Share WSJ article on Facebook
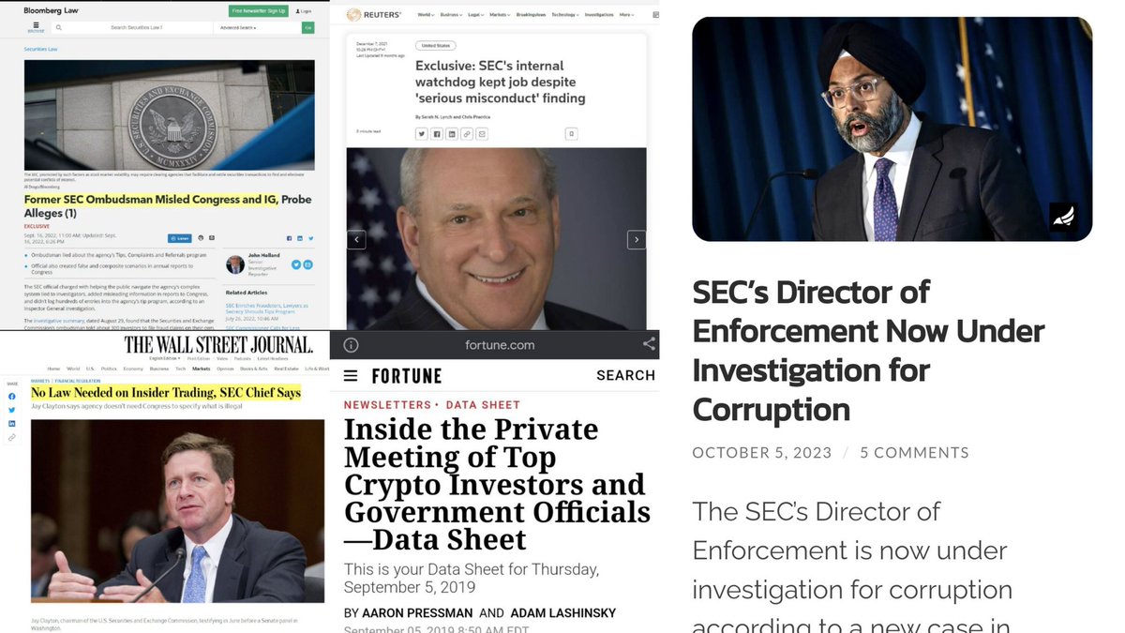The image size is (1125, 633). (x=12, y=397)
